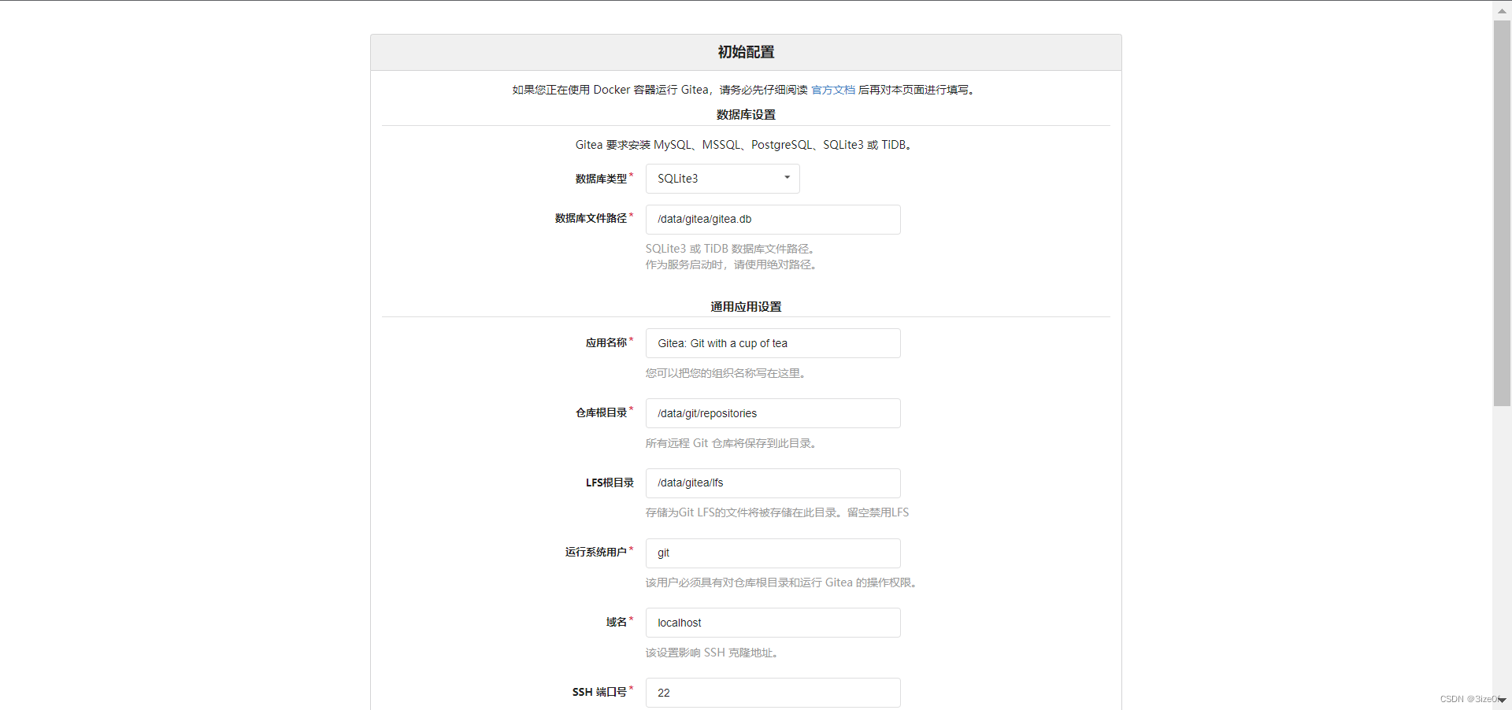Click the hint 该设置影响 SSH 克隆地址
Image resolution: width=1512 pixels, height=710 pixels.
point(713,653)
